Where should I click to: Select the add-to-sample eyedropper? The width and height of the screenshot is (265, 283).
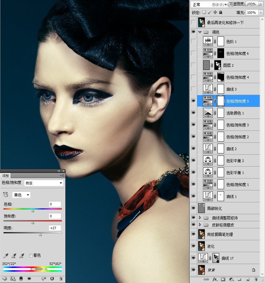click(x=14, y=255)
